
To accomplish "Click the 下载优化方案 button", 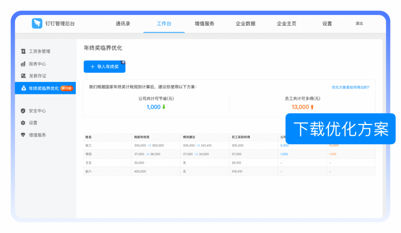I will [340, 129].
